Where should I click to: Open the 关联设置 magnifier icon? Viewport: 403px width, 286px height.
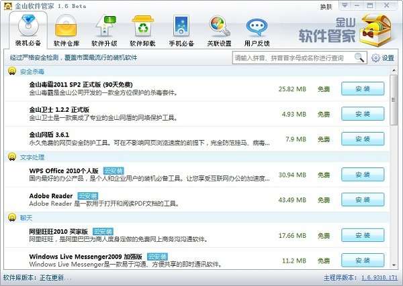pos(219,25)
